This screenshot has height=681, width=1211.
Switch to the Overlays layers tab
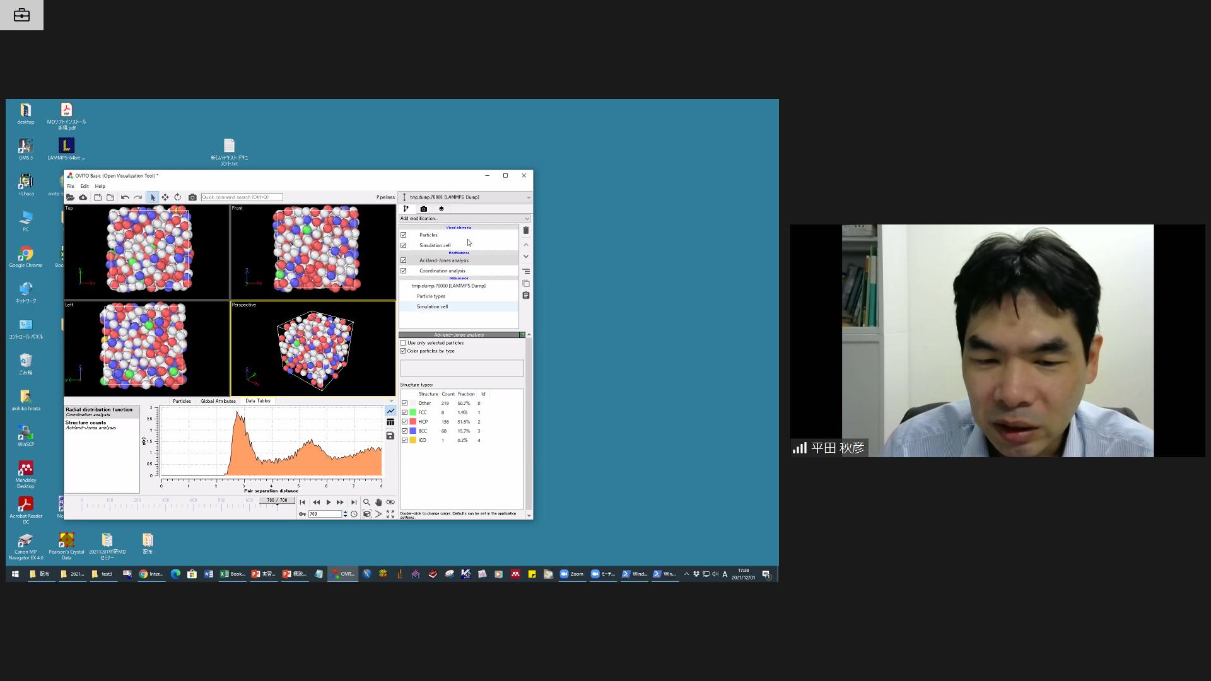click(x=441, y=209)
